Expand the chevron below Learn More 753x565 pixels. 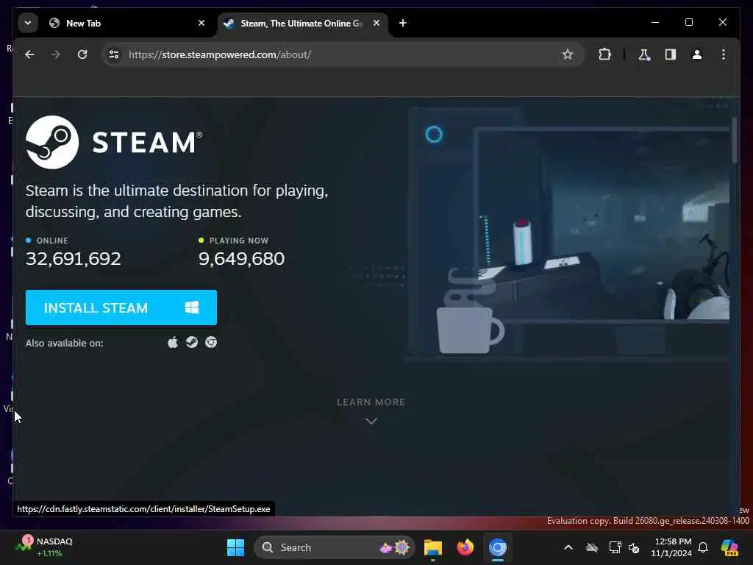371,421
